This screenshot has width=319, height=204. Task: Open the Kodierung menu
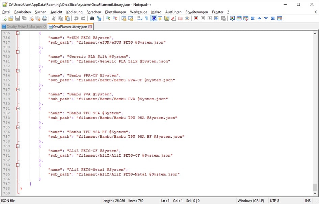click(74, 12)
